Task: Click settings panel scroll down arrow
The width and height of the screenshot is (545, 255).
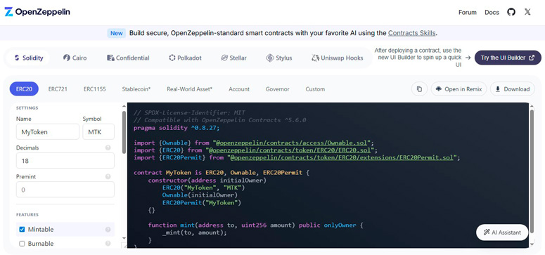Action: (124, 238)
